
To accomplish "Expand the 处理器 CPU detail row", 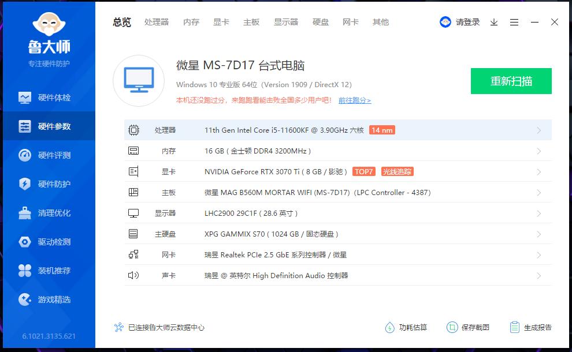I will 338,130.
